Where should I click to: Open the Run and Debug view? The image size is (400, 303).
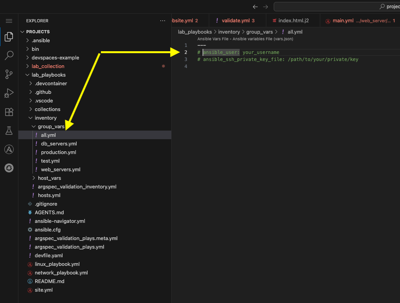(x=9, y=93)
